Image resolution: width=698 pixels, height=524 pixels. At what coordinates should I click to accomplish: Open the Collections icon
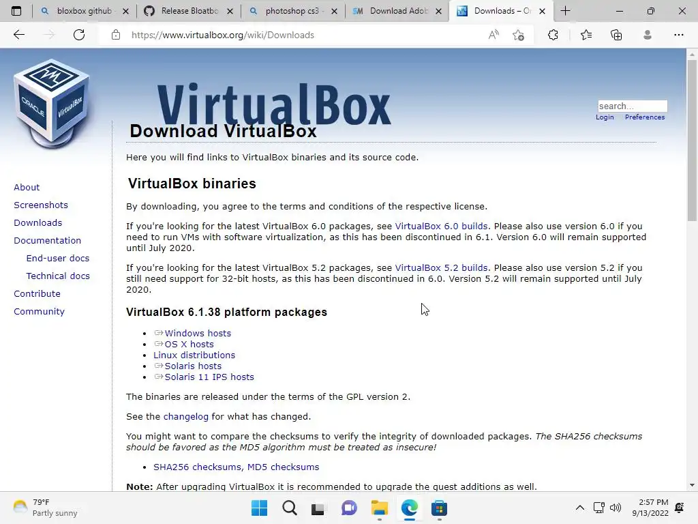click(616, 35)
